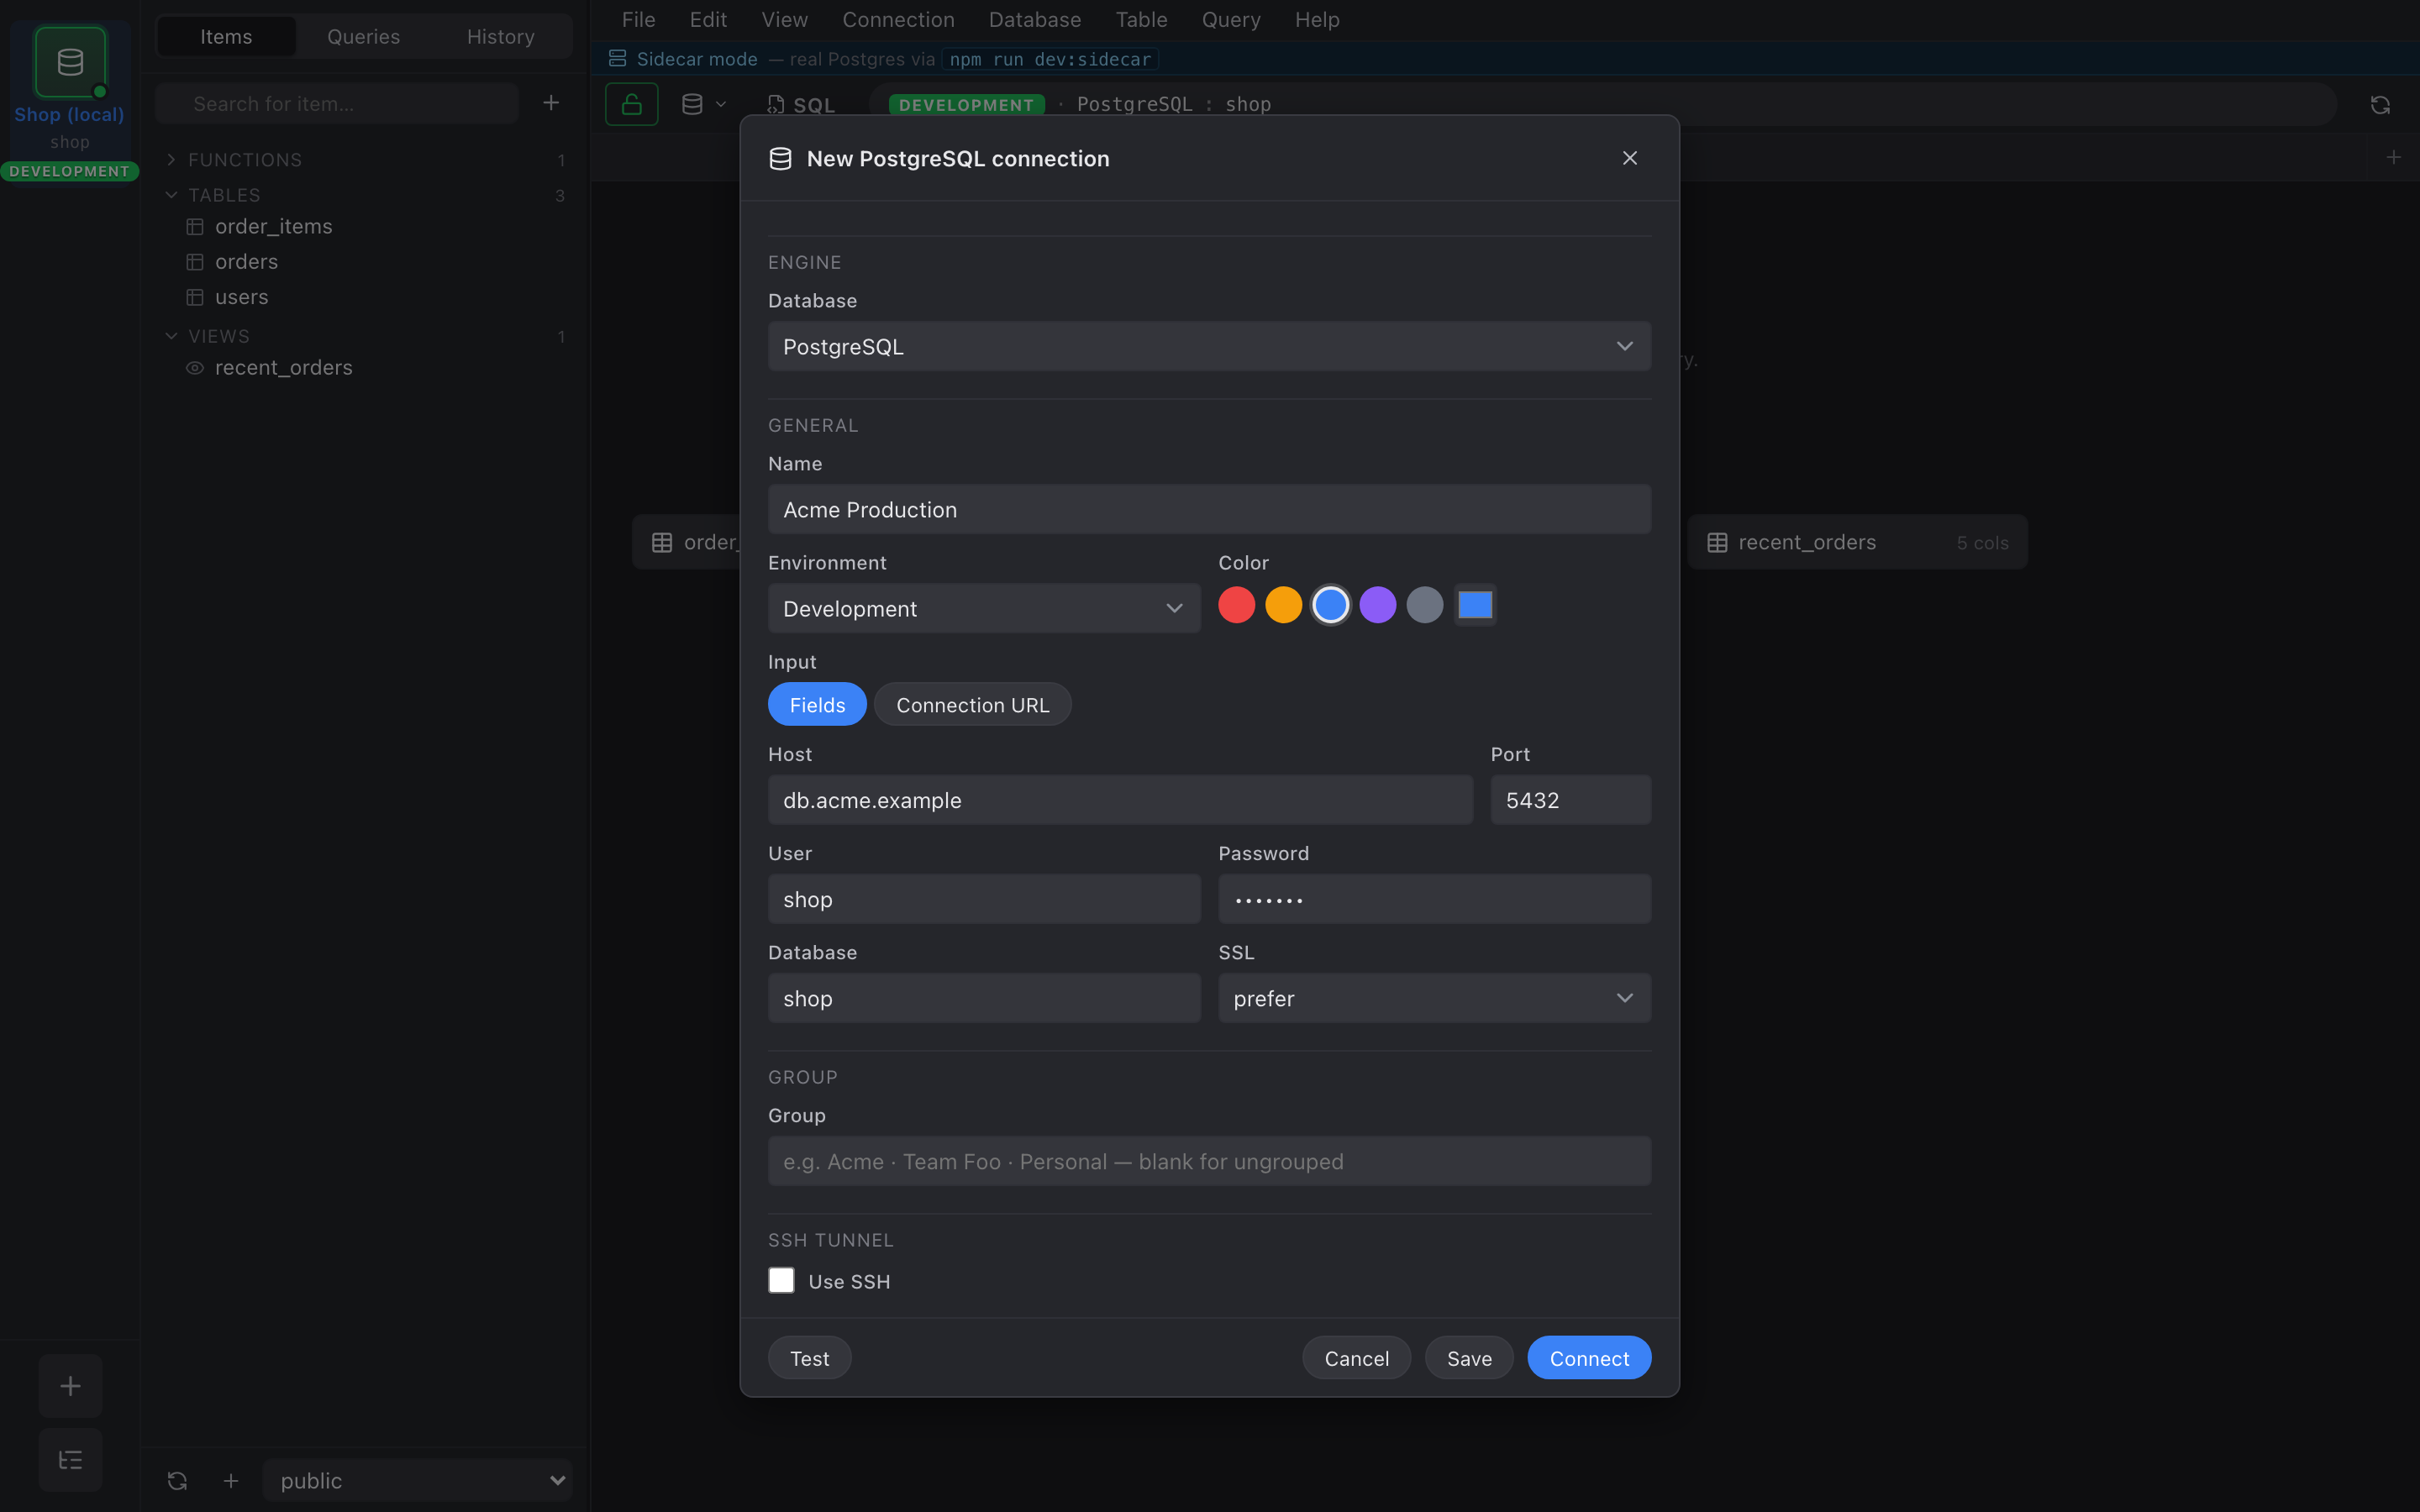Screen dimensions: 2420x1512
Task: Open the Edit menu
Action: coord(708,20)
